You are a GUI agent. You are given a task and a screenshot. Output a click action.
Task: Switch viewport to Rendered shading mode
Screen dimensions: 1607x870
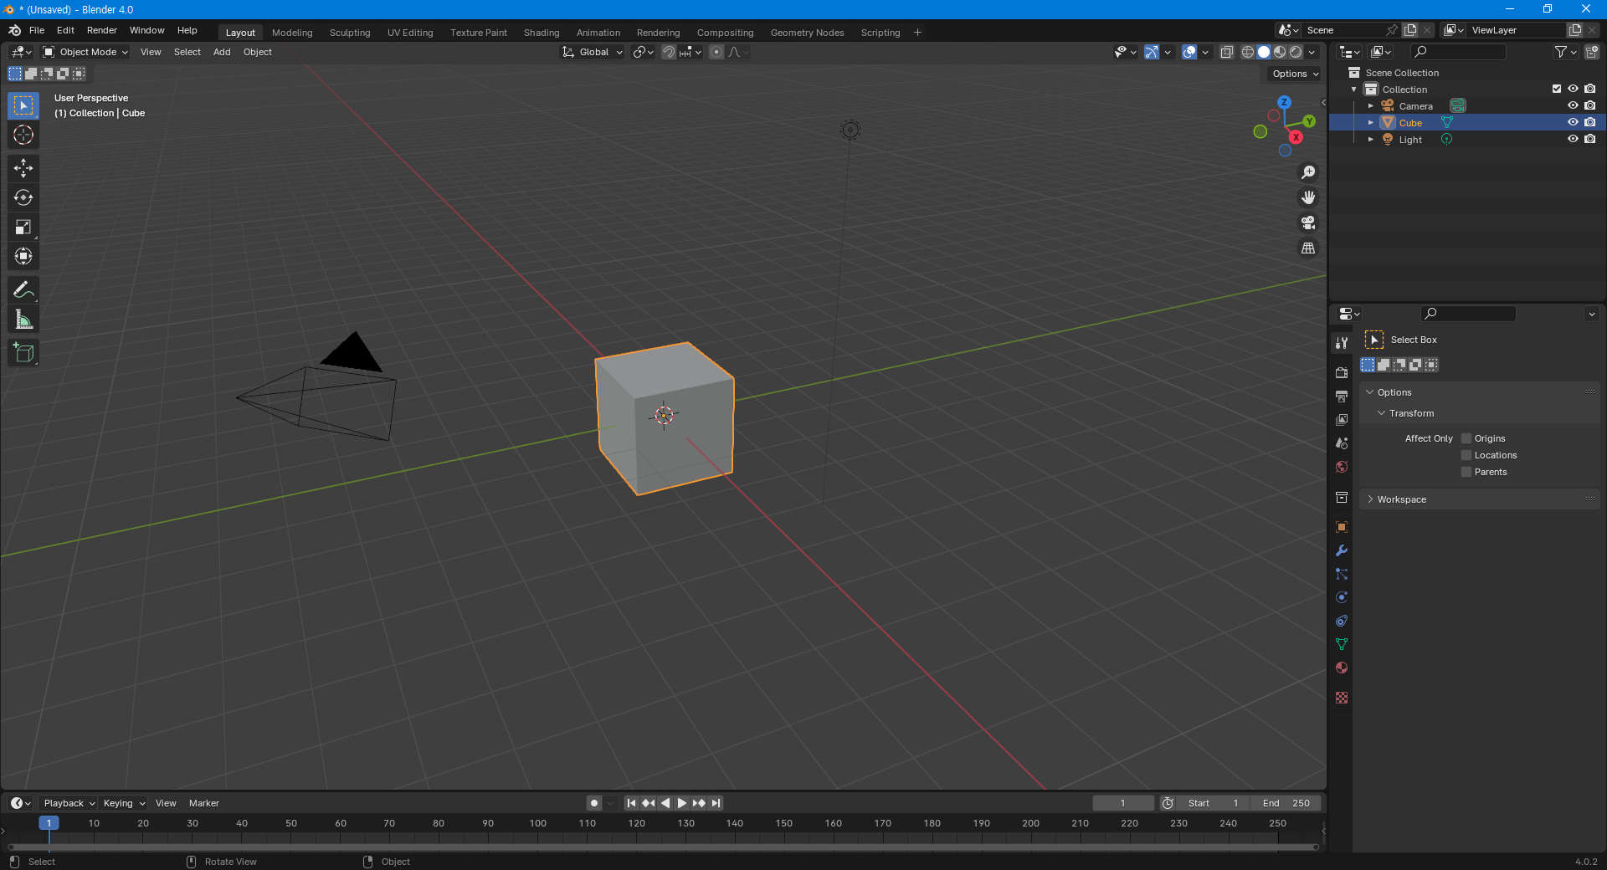1296,52
